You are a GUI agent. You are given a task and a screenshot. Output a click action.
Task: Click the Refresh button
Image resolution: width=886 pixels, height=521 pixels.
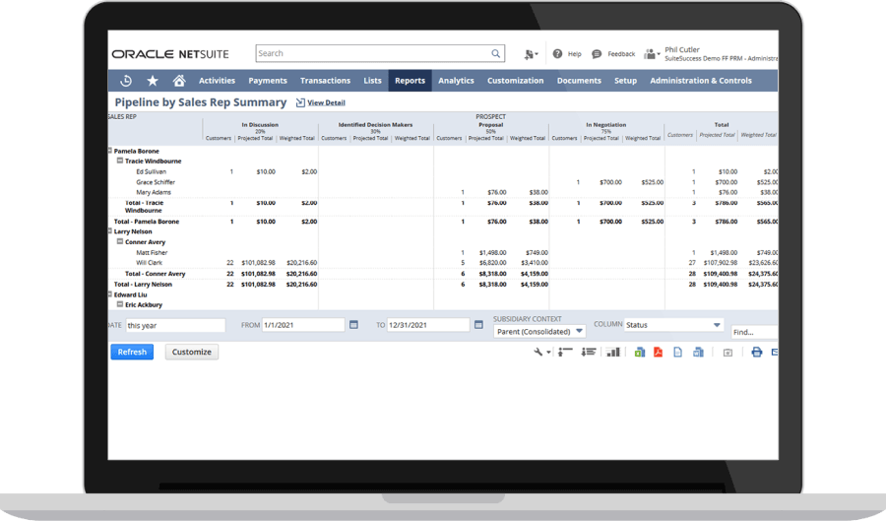tap(132, 352)
